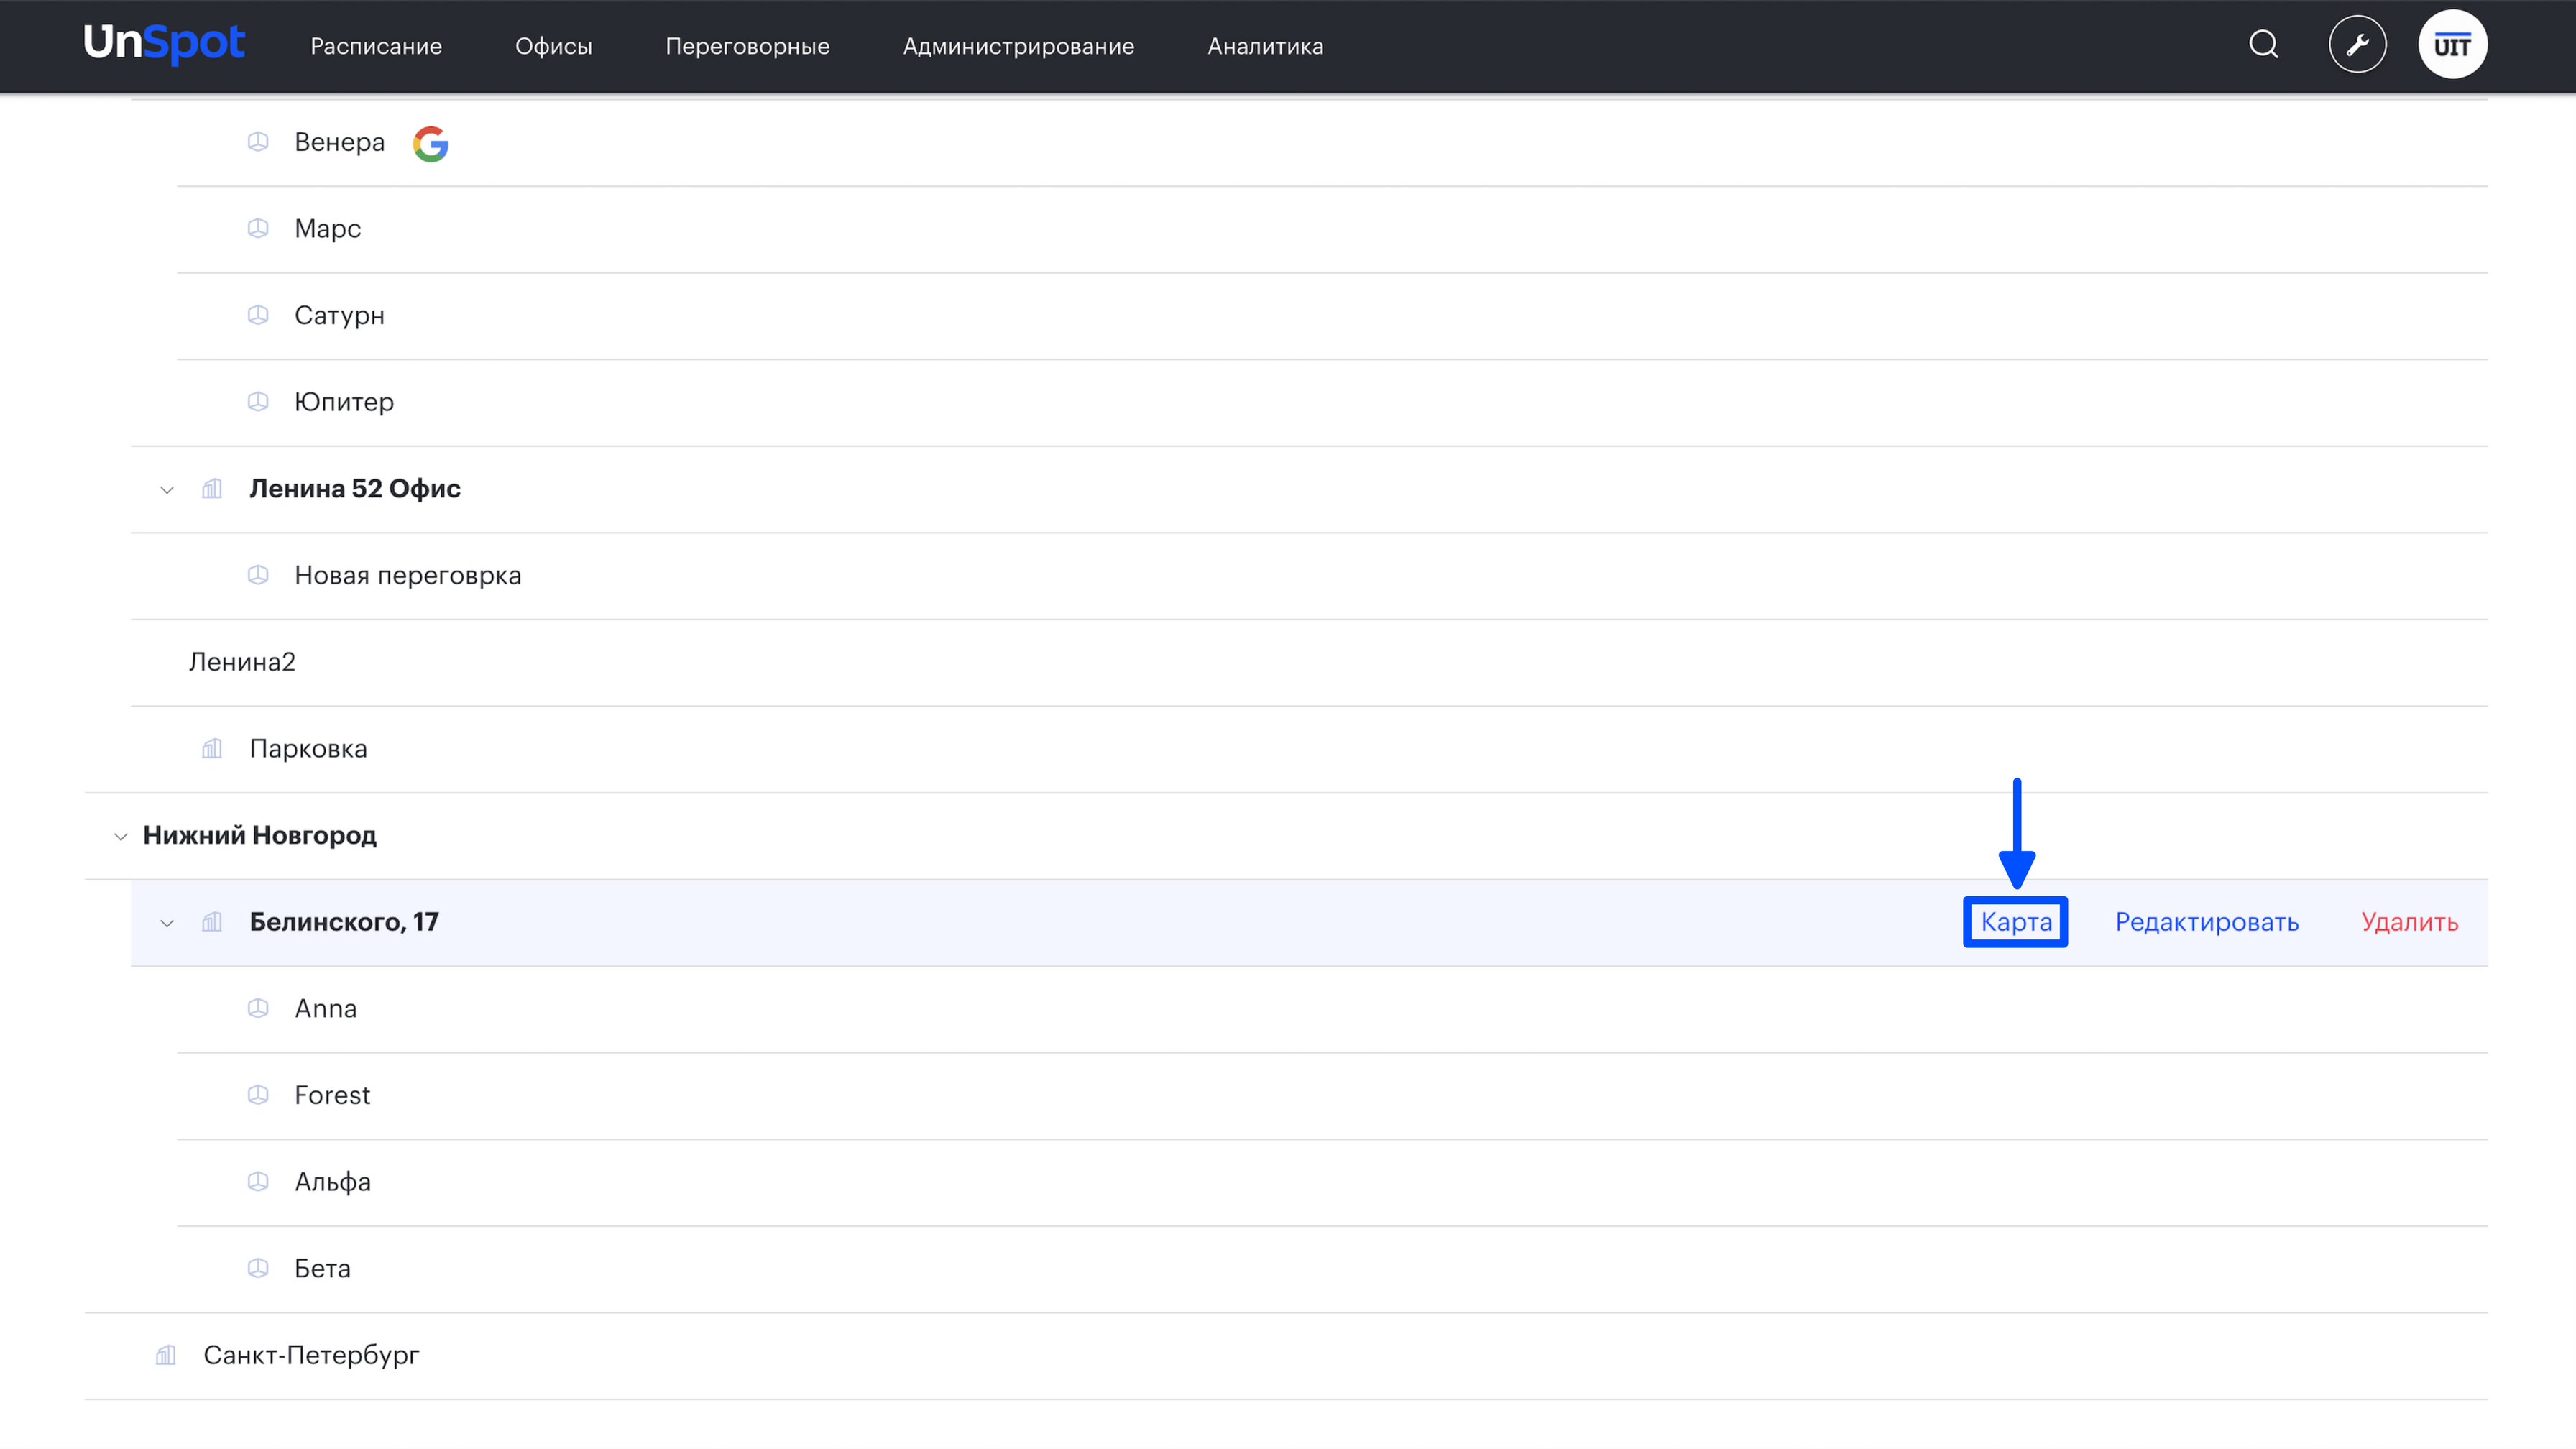
Task: Select the Ленина 52 Офис row
Action: [1309, 489]
